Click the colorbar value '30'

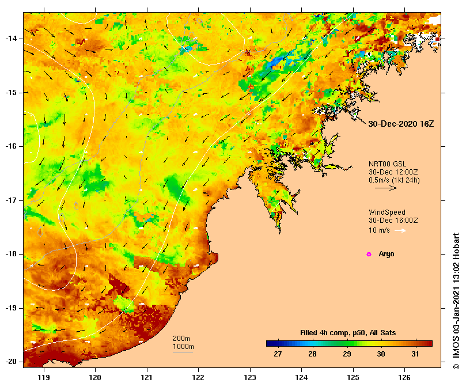click(x=381, y=354)
